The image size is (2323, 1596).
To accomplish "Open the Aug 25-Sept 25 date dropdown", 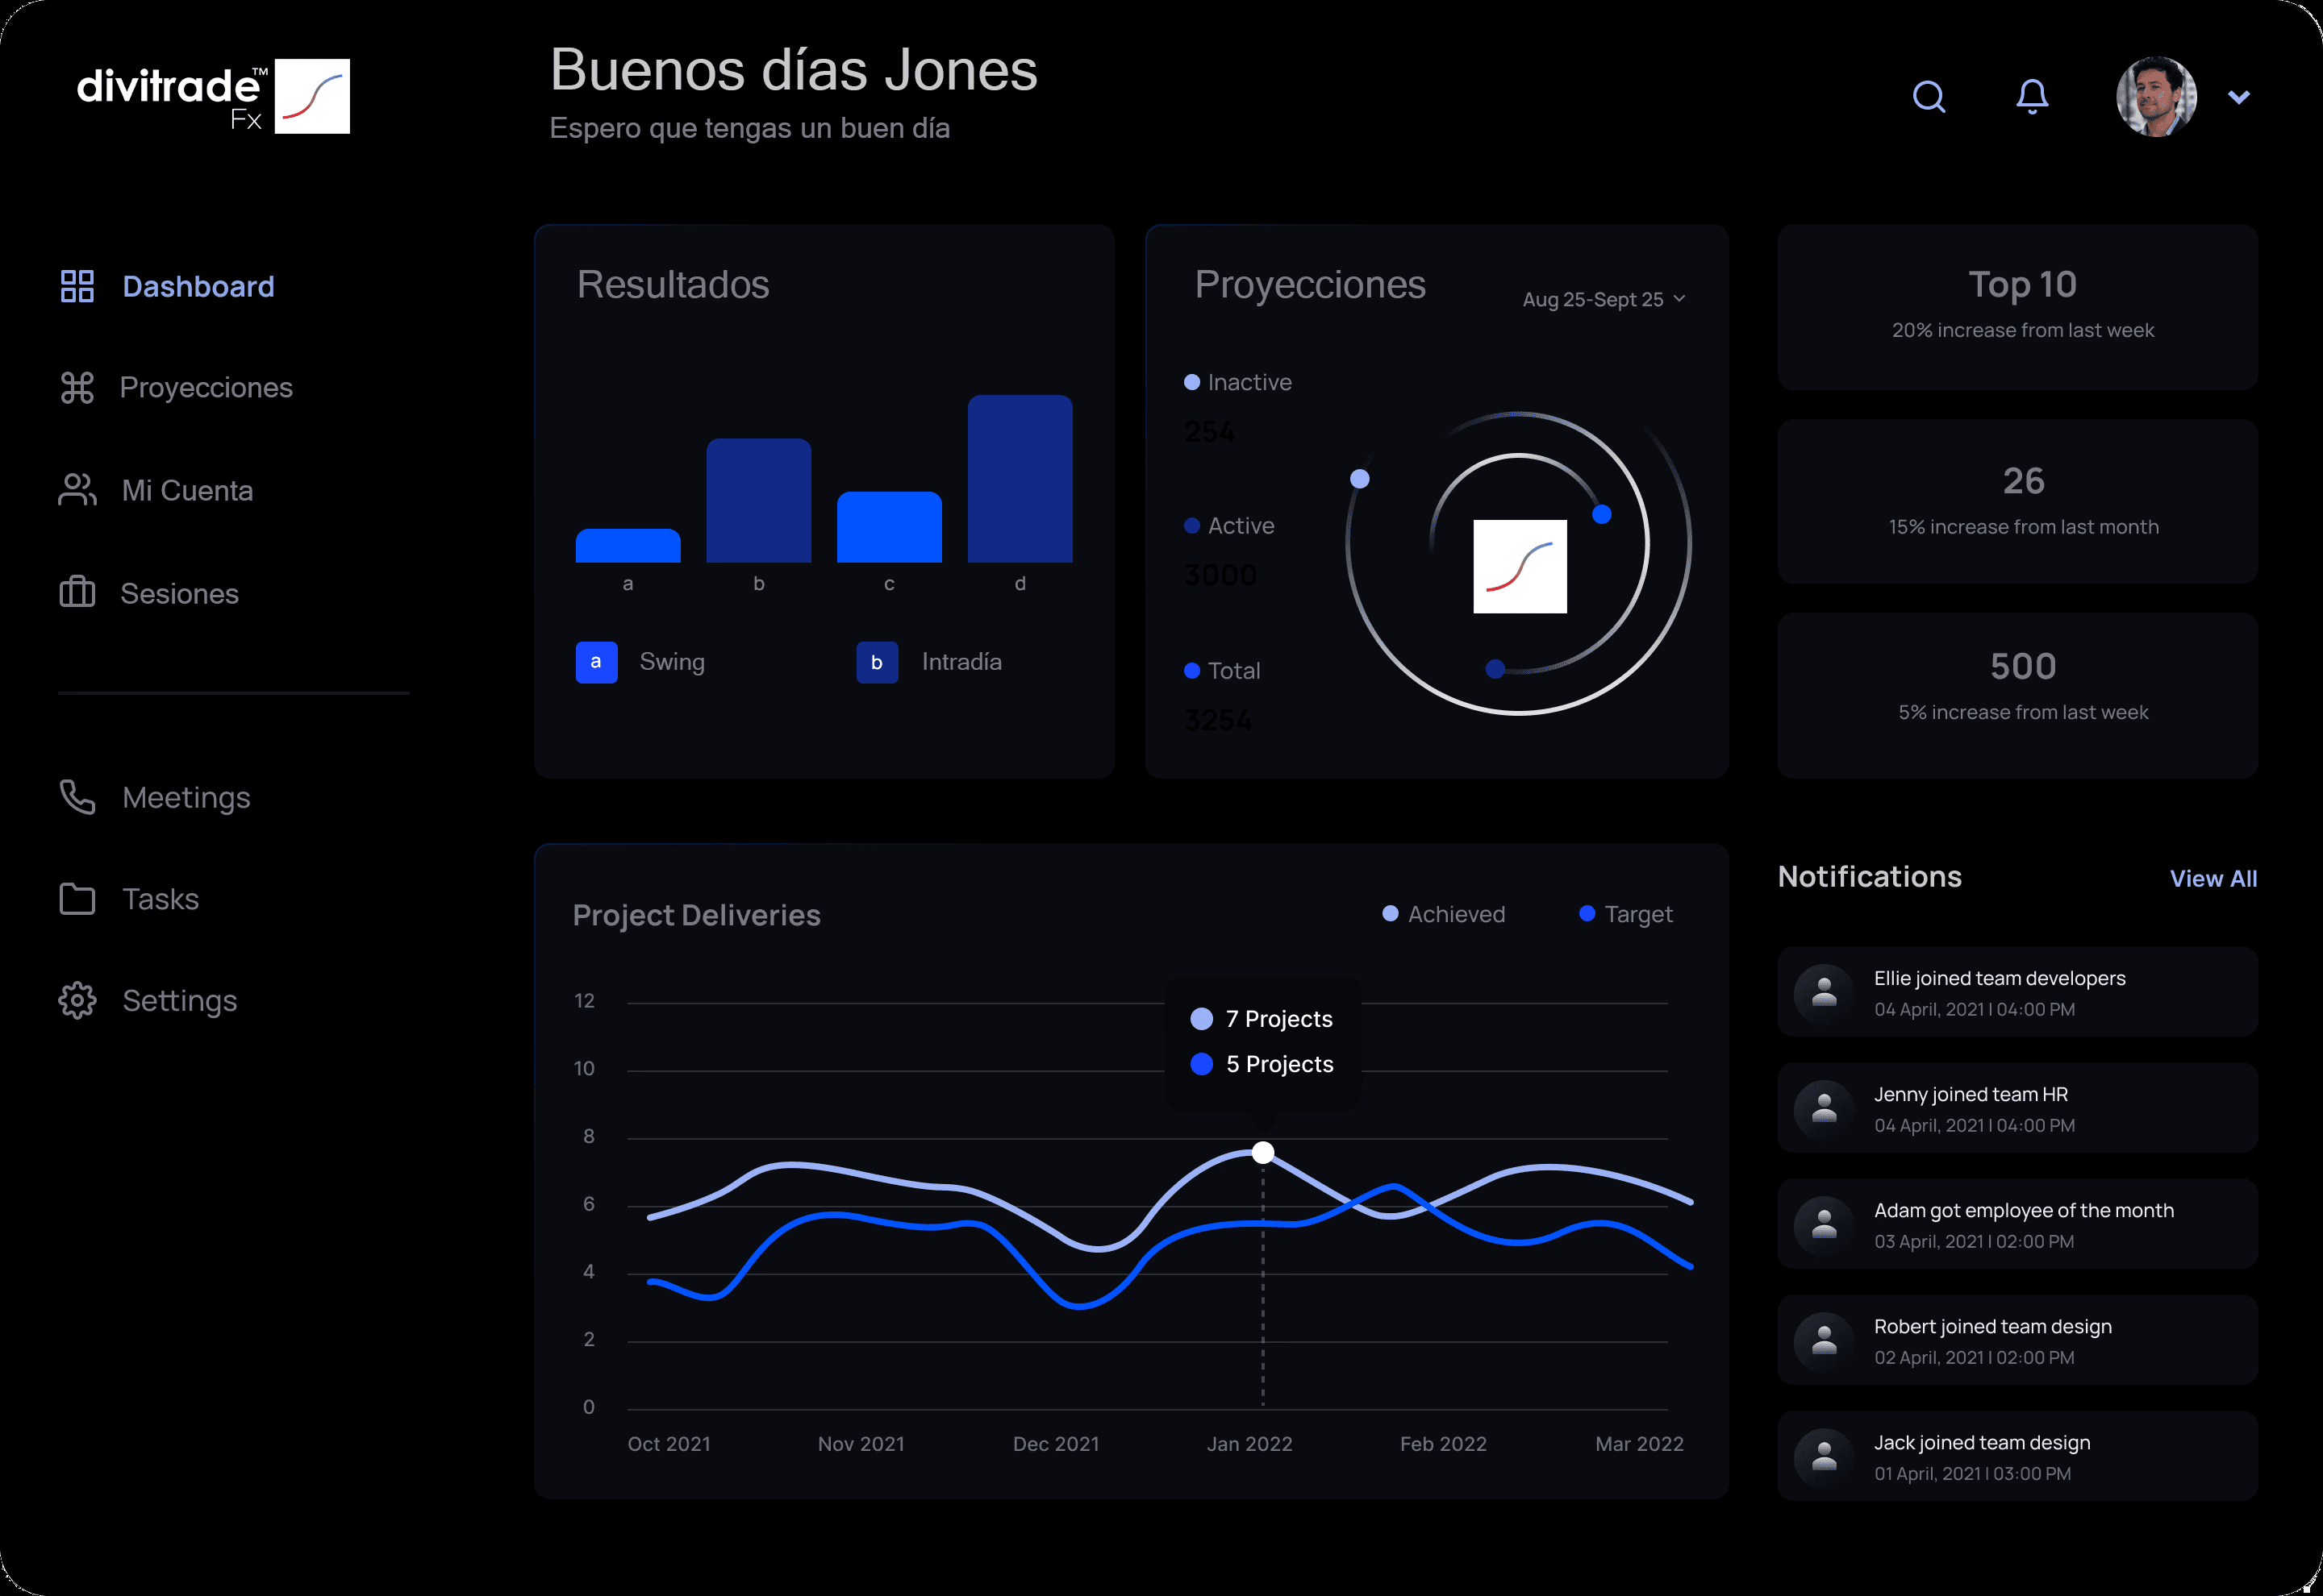I will (1604, 299).
